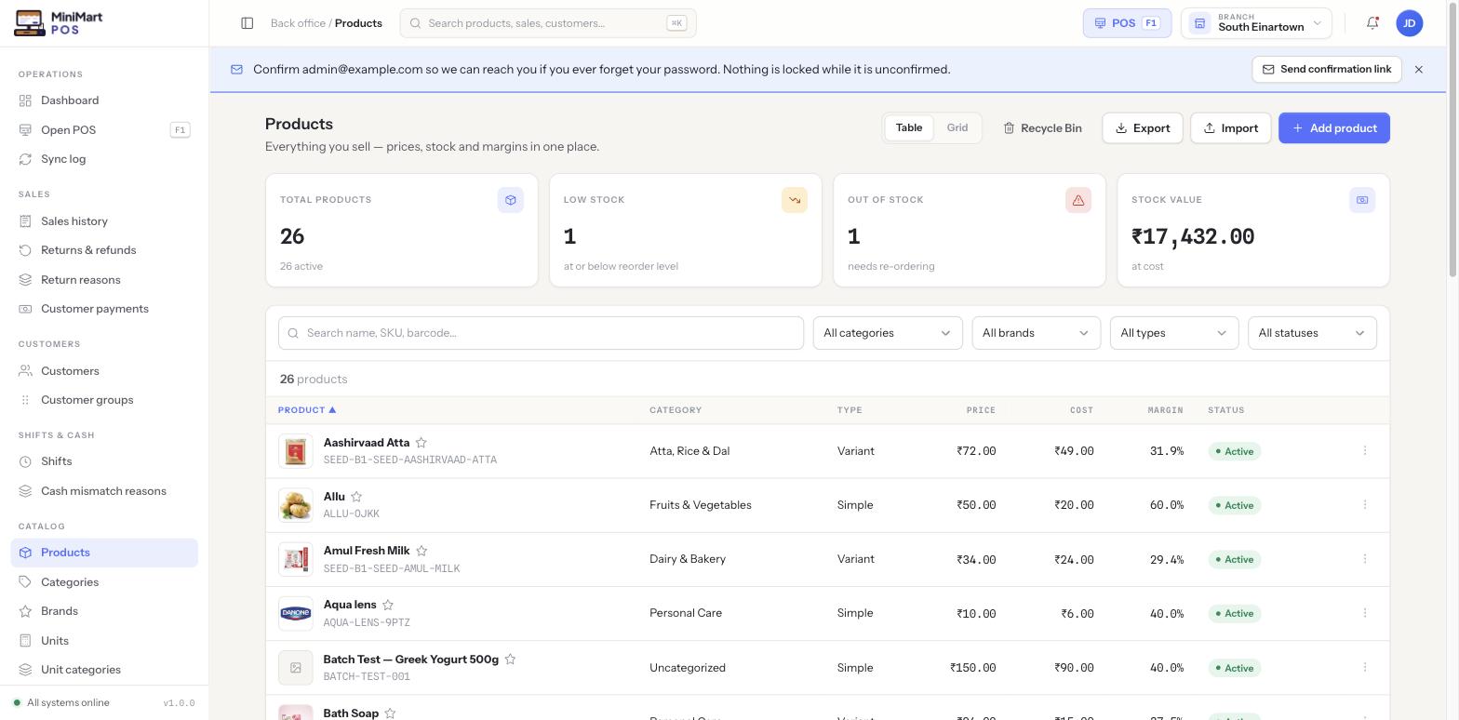Open the All categories filter dropdown
The height and width of the screenshot is (720, 1459).
[887, 333]
